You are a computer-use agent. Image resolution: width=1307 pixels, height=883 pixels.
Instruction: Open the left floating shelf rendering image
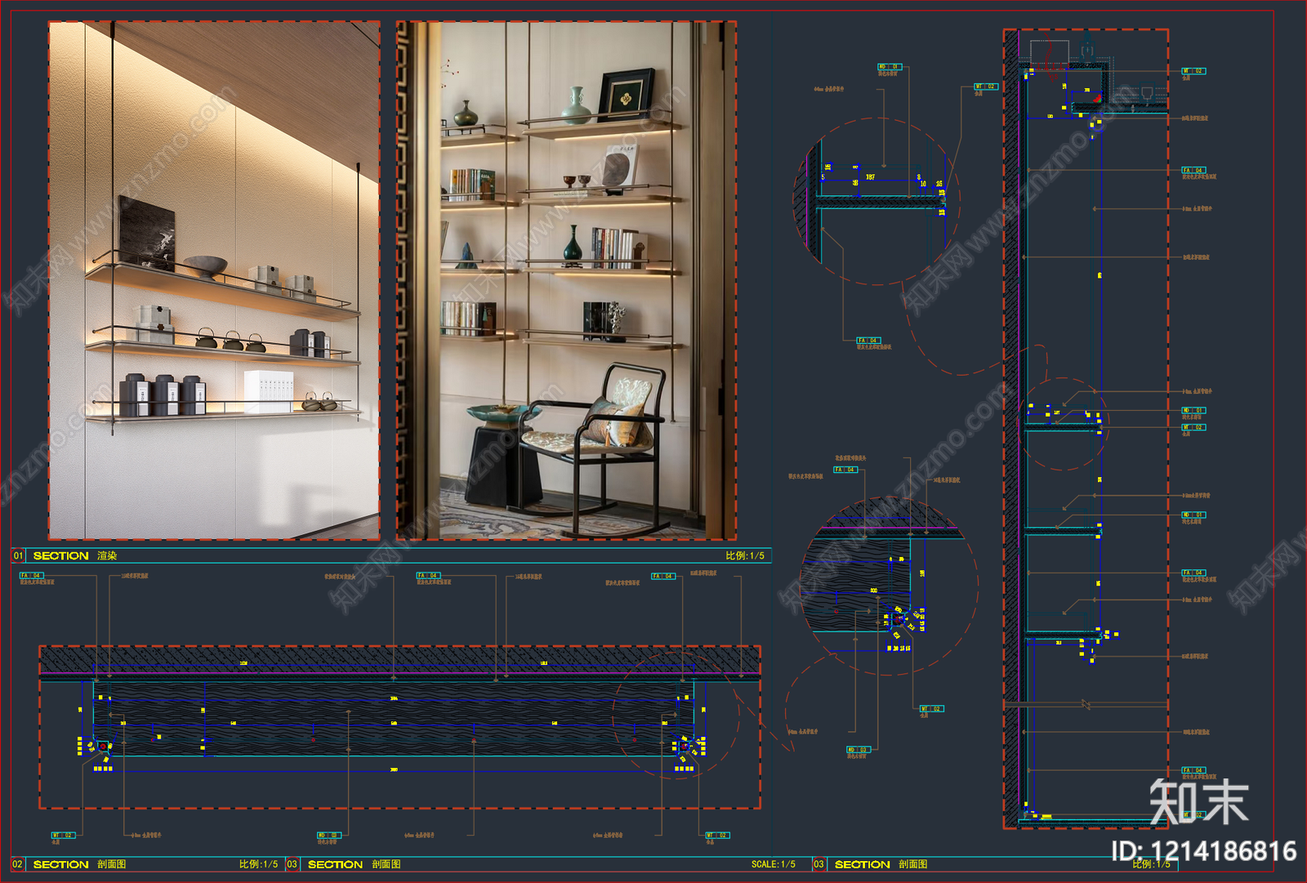pyautogui.click(x=214, y=280)
